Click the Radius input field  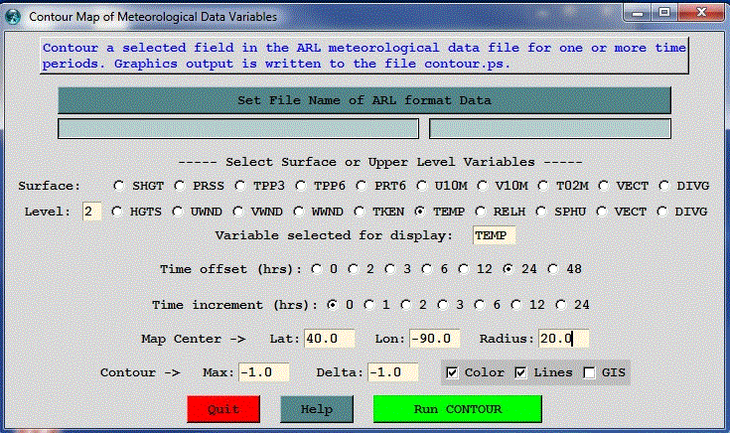(x=563, y=339)
